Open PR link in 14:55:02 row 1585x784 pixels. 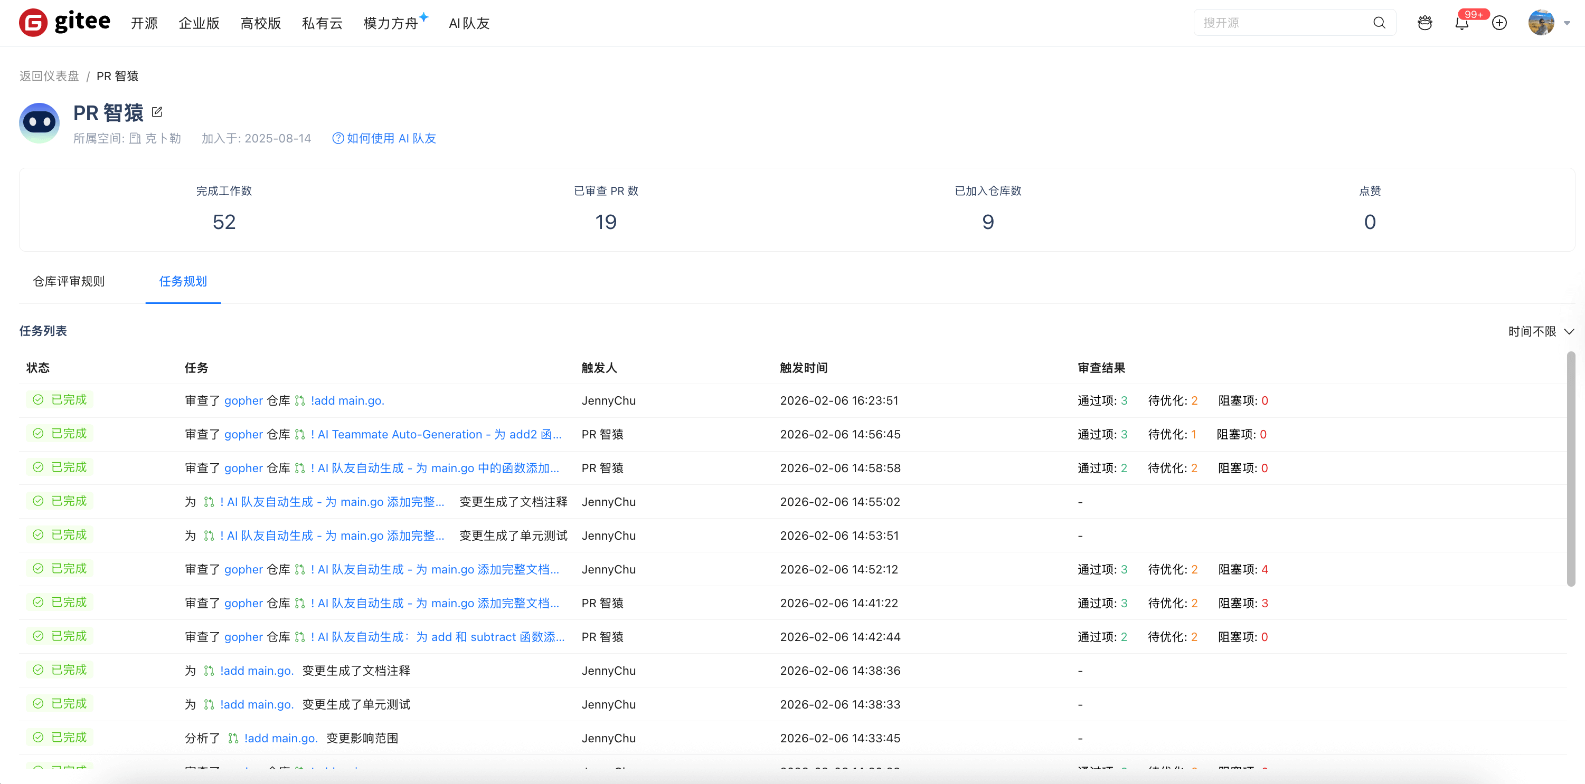point(332,502)
